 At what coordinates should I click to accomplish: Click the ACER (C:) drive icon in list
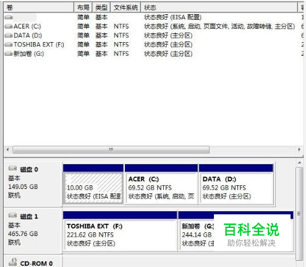point(9,27)
